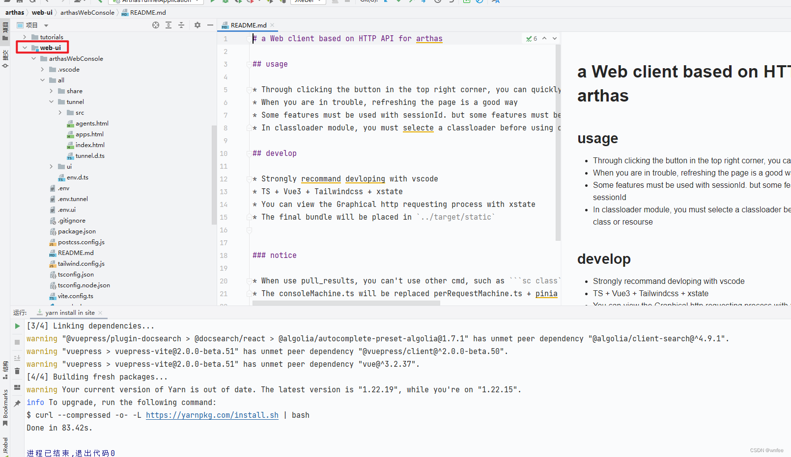Start debugging with the debug icon

pos(225,2)
